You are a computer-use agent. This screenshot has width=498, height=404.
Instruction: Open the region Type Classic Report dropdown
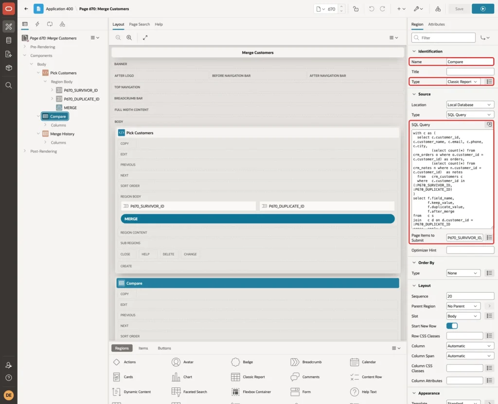point(463,82)
